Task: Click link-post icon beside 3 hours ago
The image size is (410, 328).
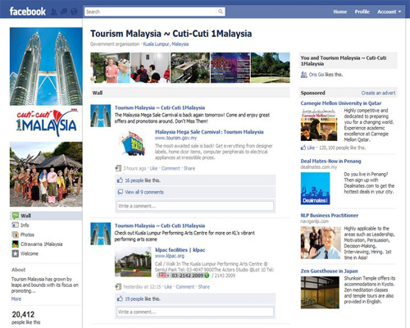Action: 118,168
